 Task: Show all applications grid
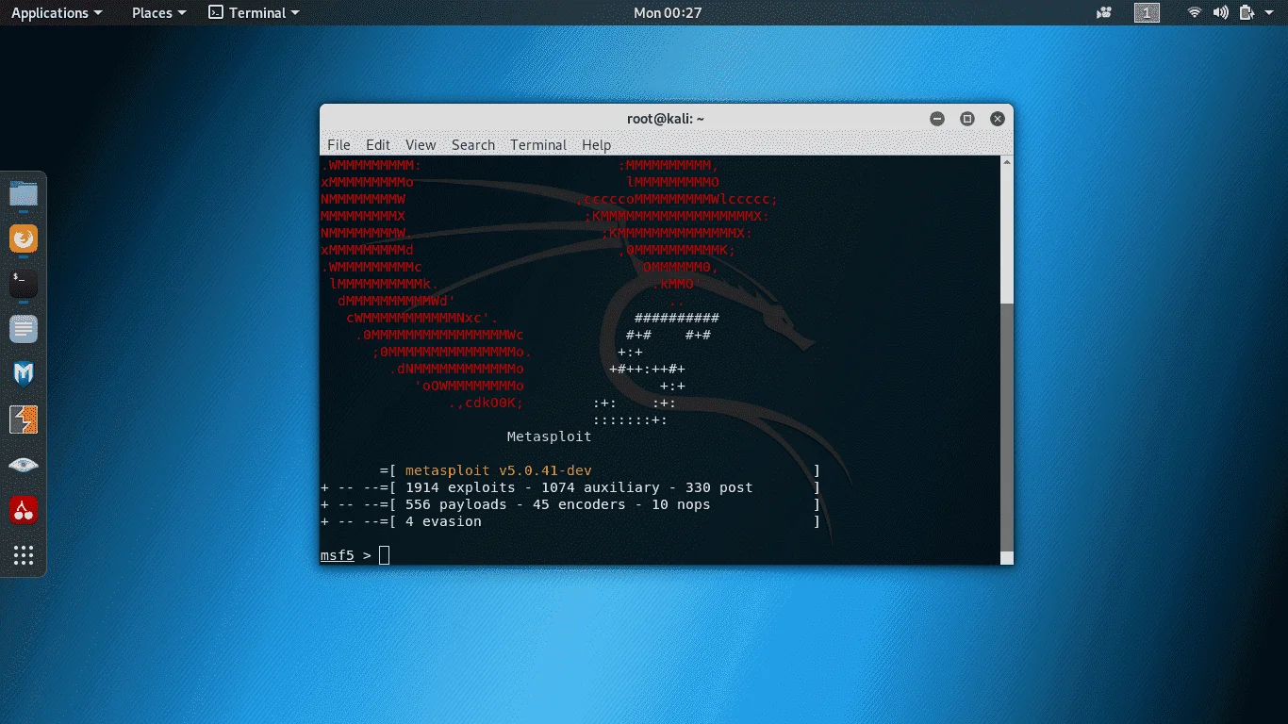tap(24, 555)
